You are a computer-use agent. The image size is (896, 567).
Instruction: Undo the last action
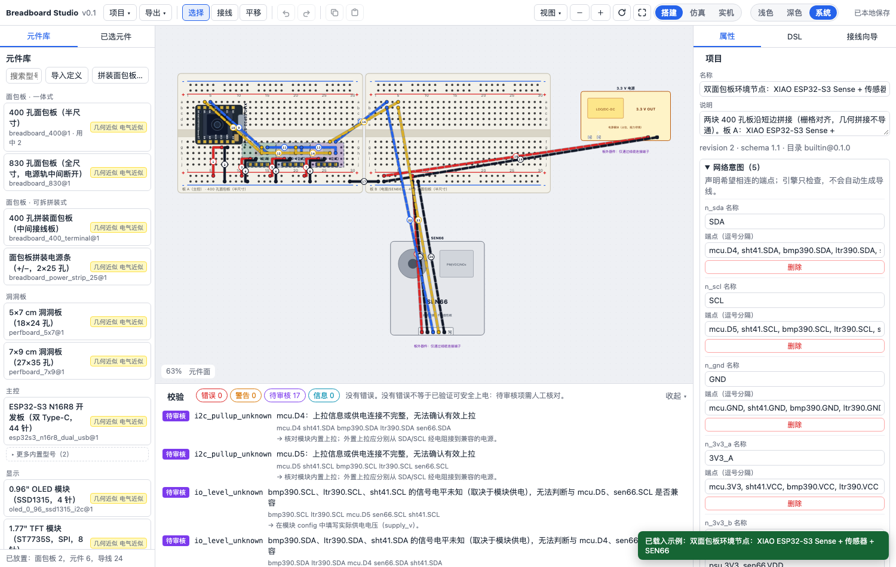pyautogui.click(x=286, y=13)
